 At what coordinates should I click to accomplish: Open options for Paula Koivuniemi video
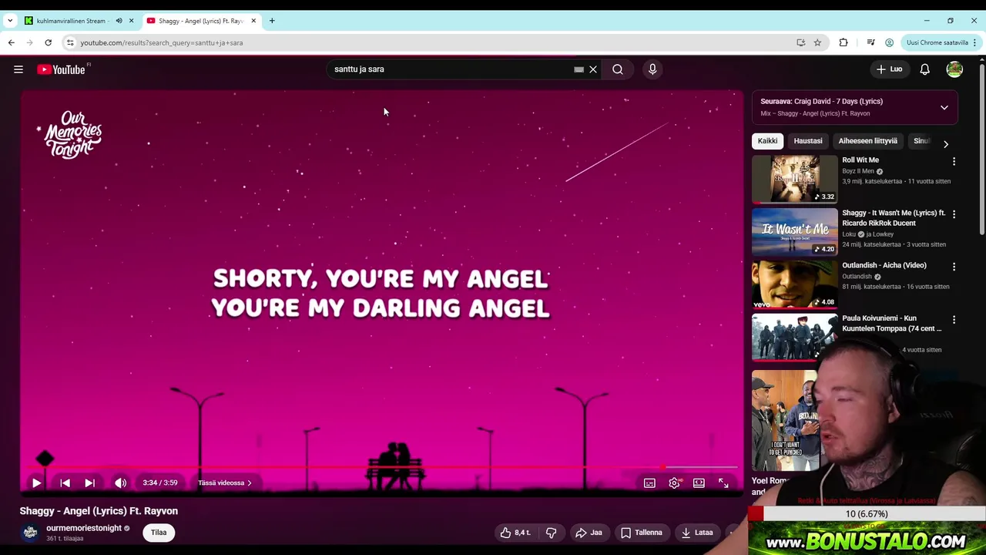954,320
